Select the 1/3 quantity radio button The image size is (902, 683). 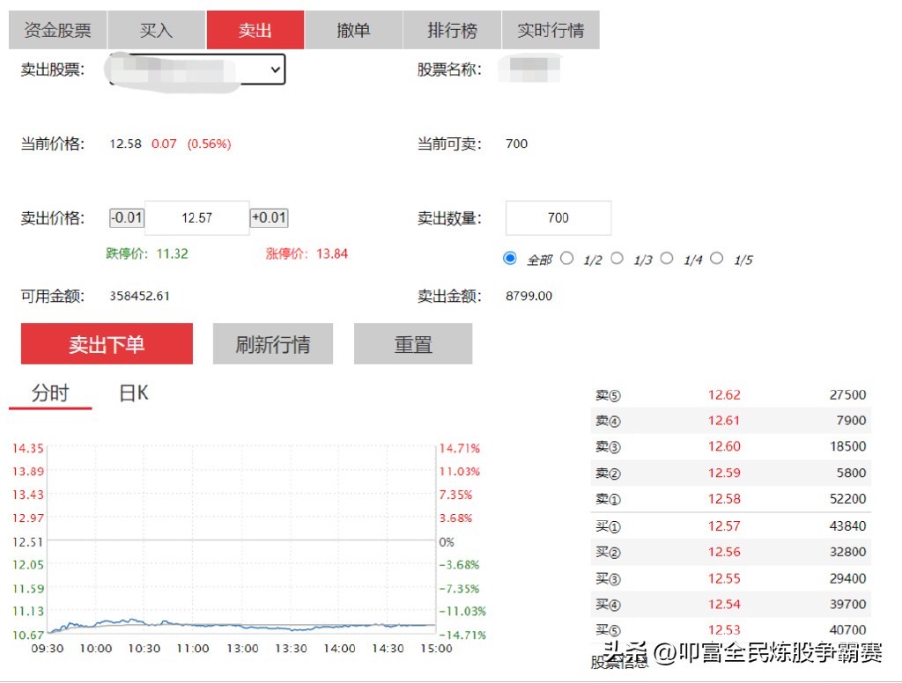(618, 258)
